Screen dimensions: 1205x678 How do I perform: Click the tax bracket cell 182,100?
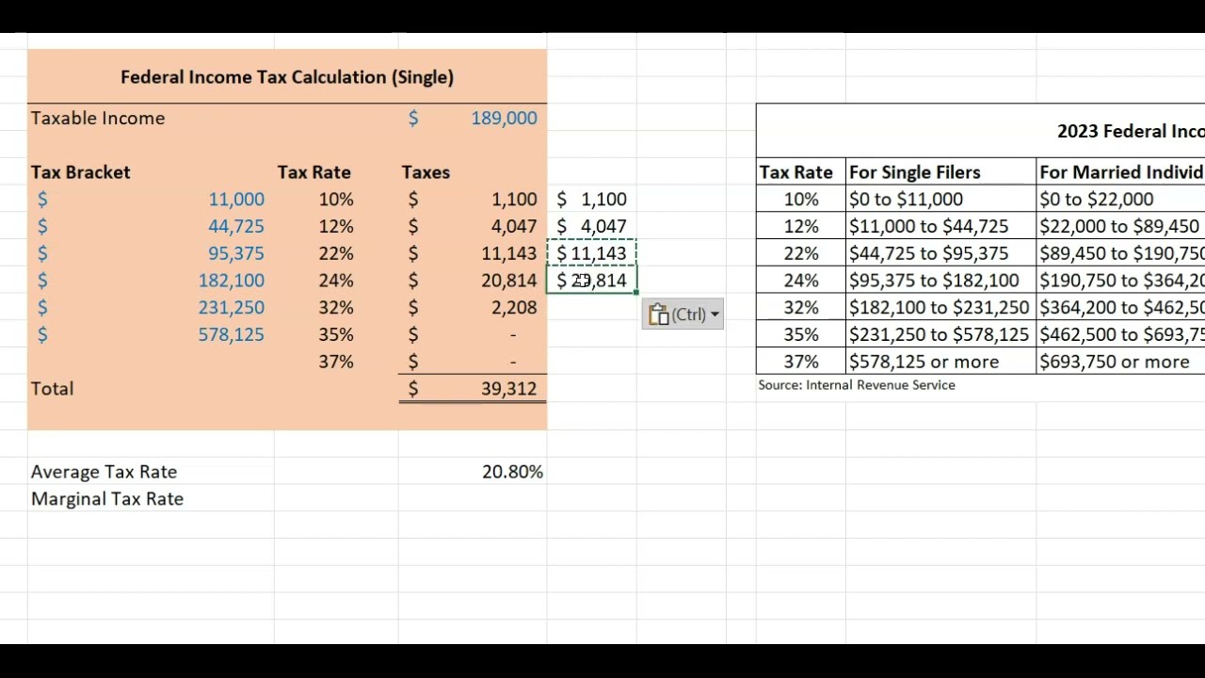pos(151,281)
